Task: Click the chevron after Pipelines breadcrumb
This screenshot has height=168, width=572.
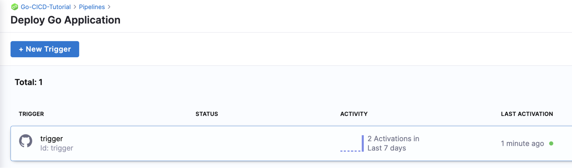Action: pyautogui.click(x=109, y=7)
